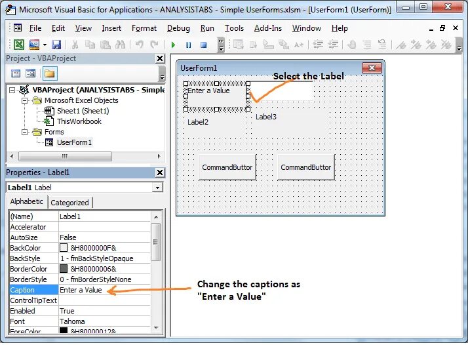Viewport: 468px width, 345px height.
Task: Collapse the Forms folder node
Action: (x=25, y=132)
